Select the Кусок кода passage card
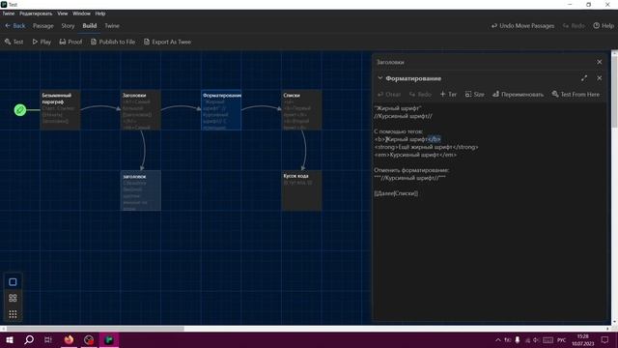The height and width of the screenshot is (348, 618). 301,190
